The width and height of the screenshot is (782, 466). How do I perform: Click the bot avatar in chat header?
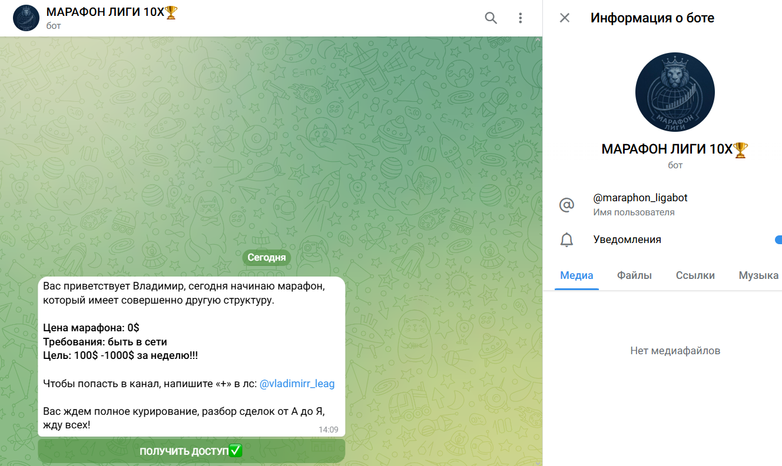tap(26, 18)
